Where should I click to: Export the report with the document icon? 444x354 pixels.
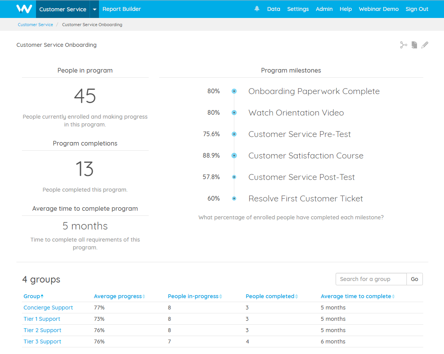[x=414, y=45]
